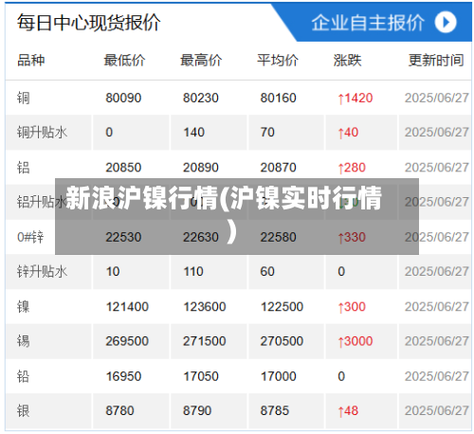Viewport: 474px width, 434px height.
Task: Click the update date in 铜升贴水 row
Action: (437, 132)
